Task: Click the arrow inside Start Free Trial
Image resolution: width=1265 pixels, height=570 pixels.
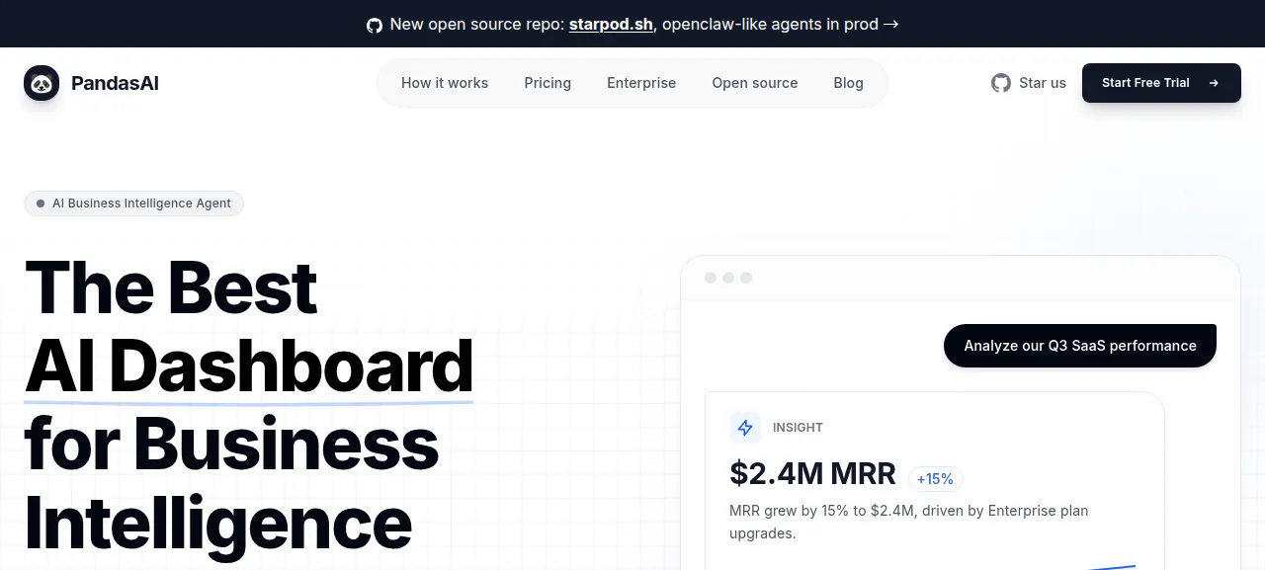Action: click(x=1214, y=83)
